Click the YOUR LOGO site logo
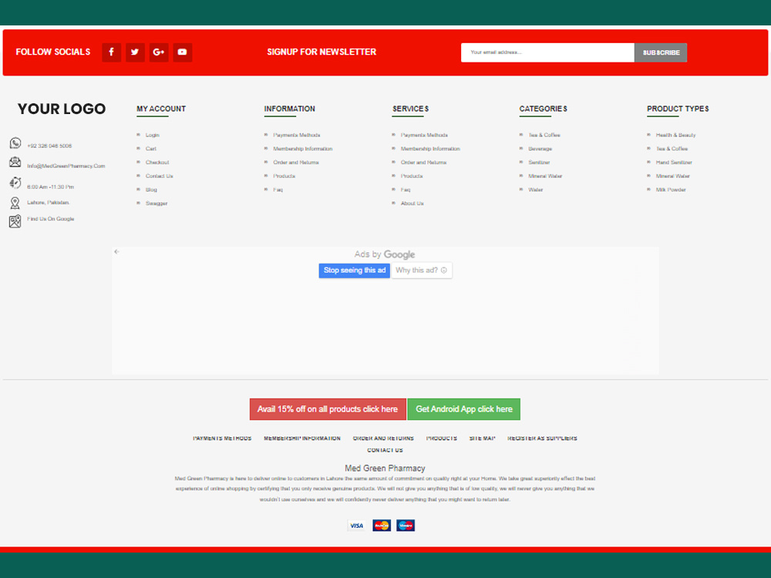This screenshot has width=771, height=578. pos(62,109)
